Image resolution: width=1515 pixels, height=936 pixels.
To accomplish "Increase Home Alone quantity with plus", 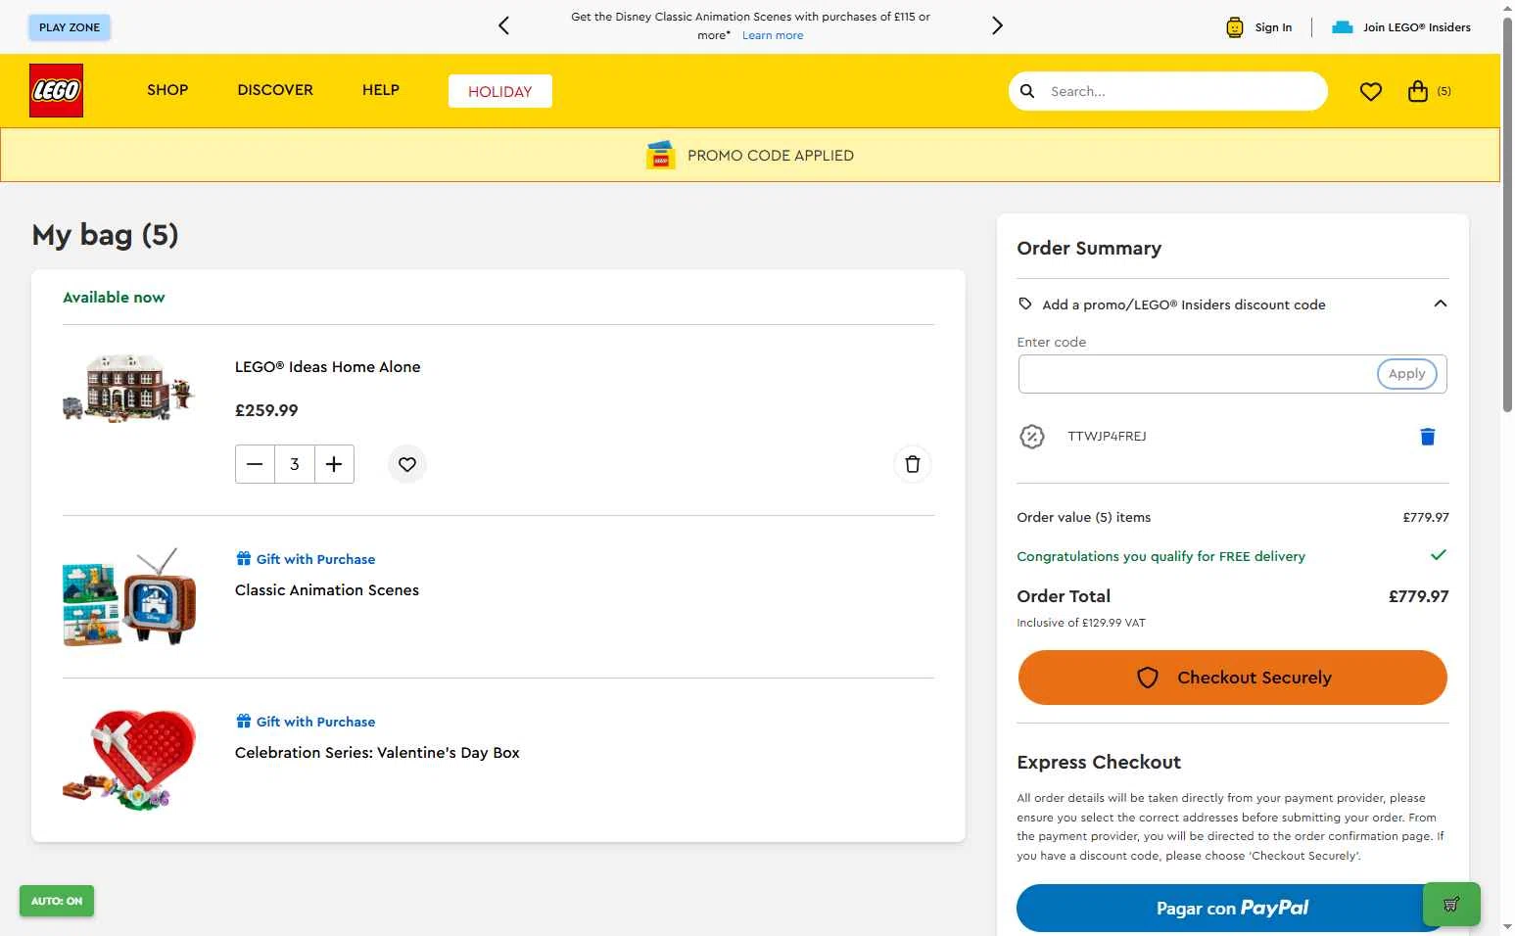I will click(334, 464).
